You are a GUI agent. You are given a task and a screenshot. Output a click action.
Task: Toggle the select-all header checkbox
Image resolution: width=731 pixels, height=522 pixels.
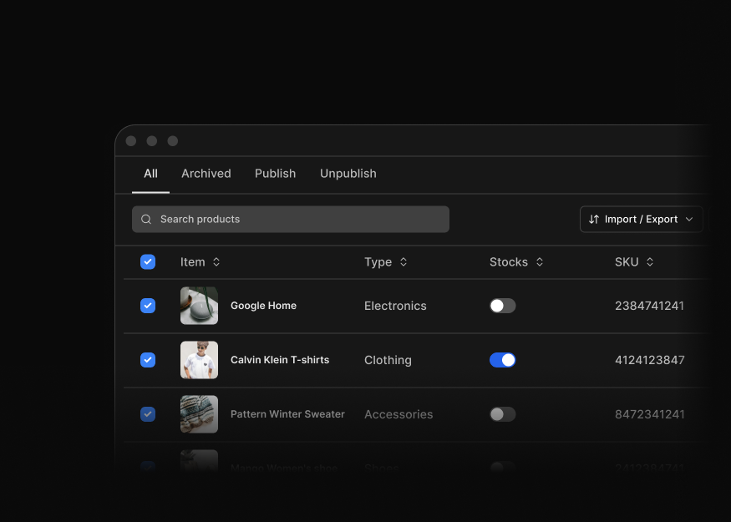[x=148, y=262]
